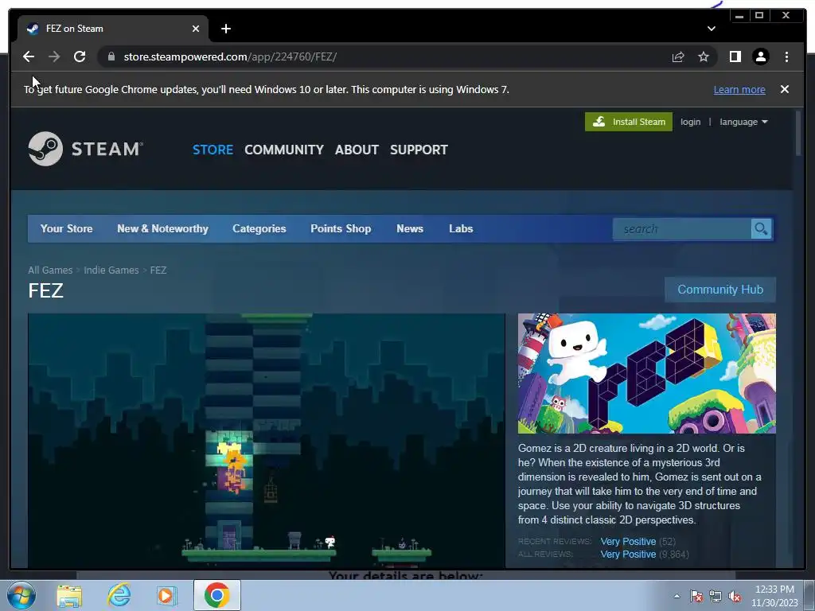Open Windows Media Player from taskbar
Screen dimensions: 815x611
point(166,595)
